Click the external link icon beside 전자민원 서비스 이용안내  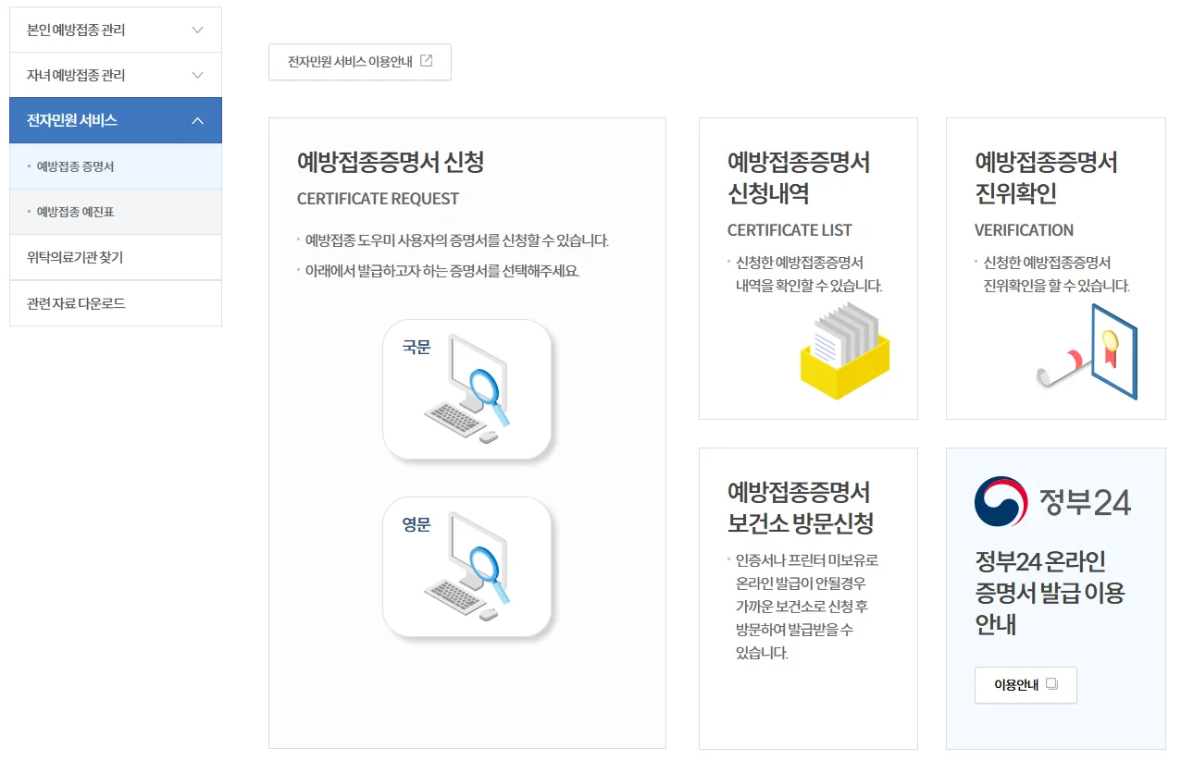[x=427, y=61]
